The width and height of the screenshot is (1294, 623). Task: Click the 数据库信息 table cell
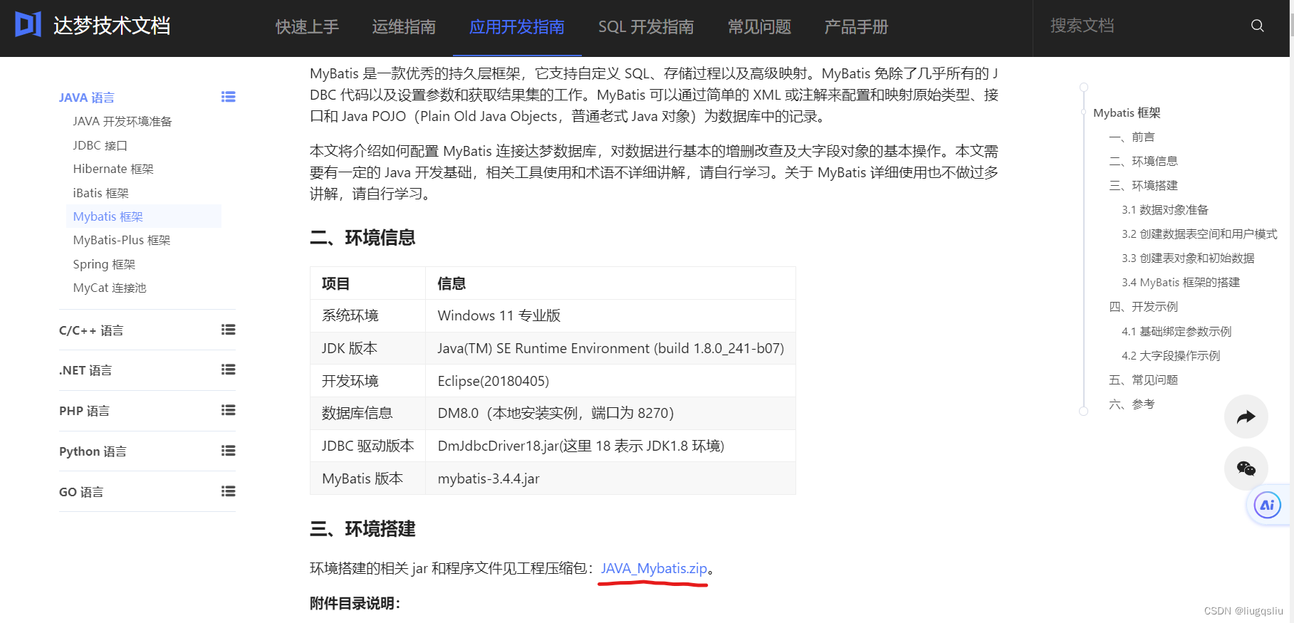[367, 413]
